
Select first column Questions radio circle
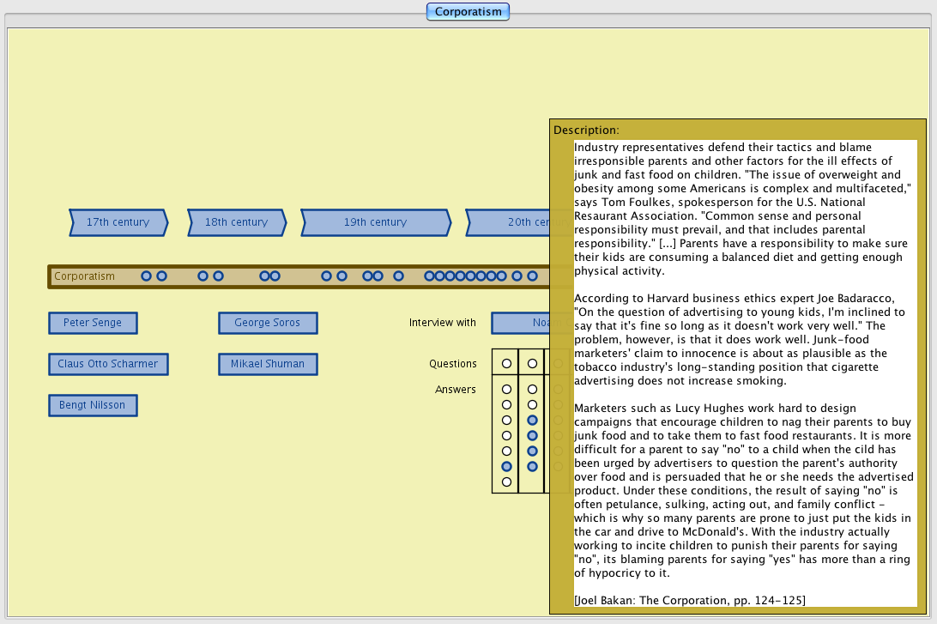(x=506, y=364)
